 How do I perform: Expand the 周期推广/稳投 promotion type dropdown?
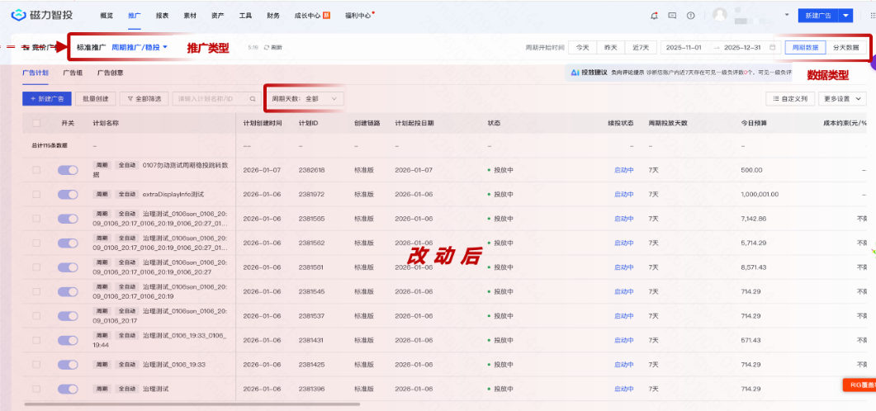(x=140, y=48)
